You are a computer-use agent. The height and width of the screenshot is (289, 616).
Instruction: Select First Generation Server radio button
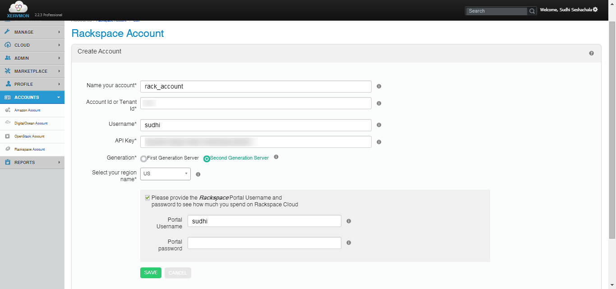(144, 159)
